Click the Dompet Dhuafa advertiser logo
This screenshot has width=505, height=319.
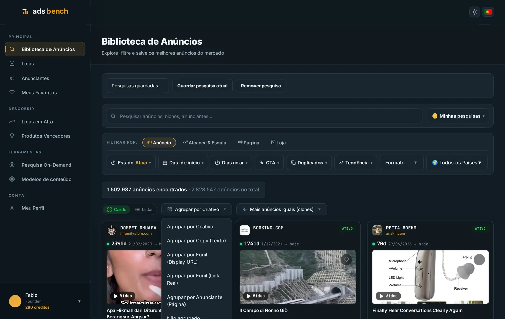pos(112,230)
